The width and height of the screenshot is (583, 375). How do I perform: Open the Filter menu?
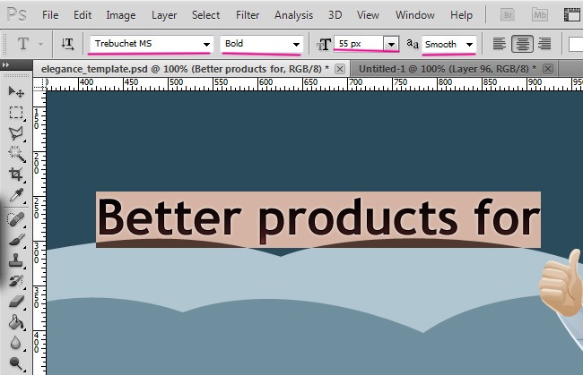click(248, 15)
